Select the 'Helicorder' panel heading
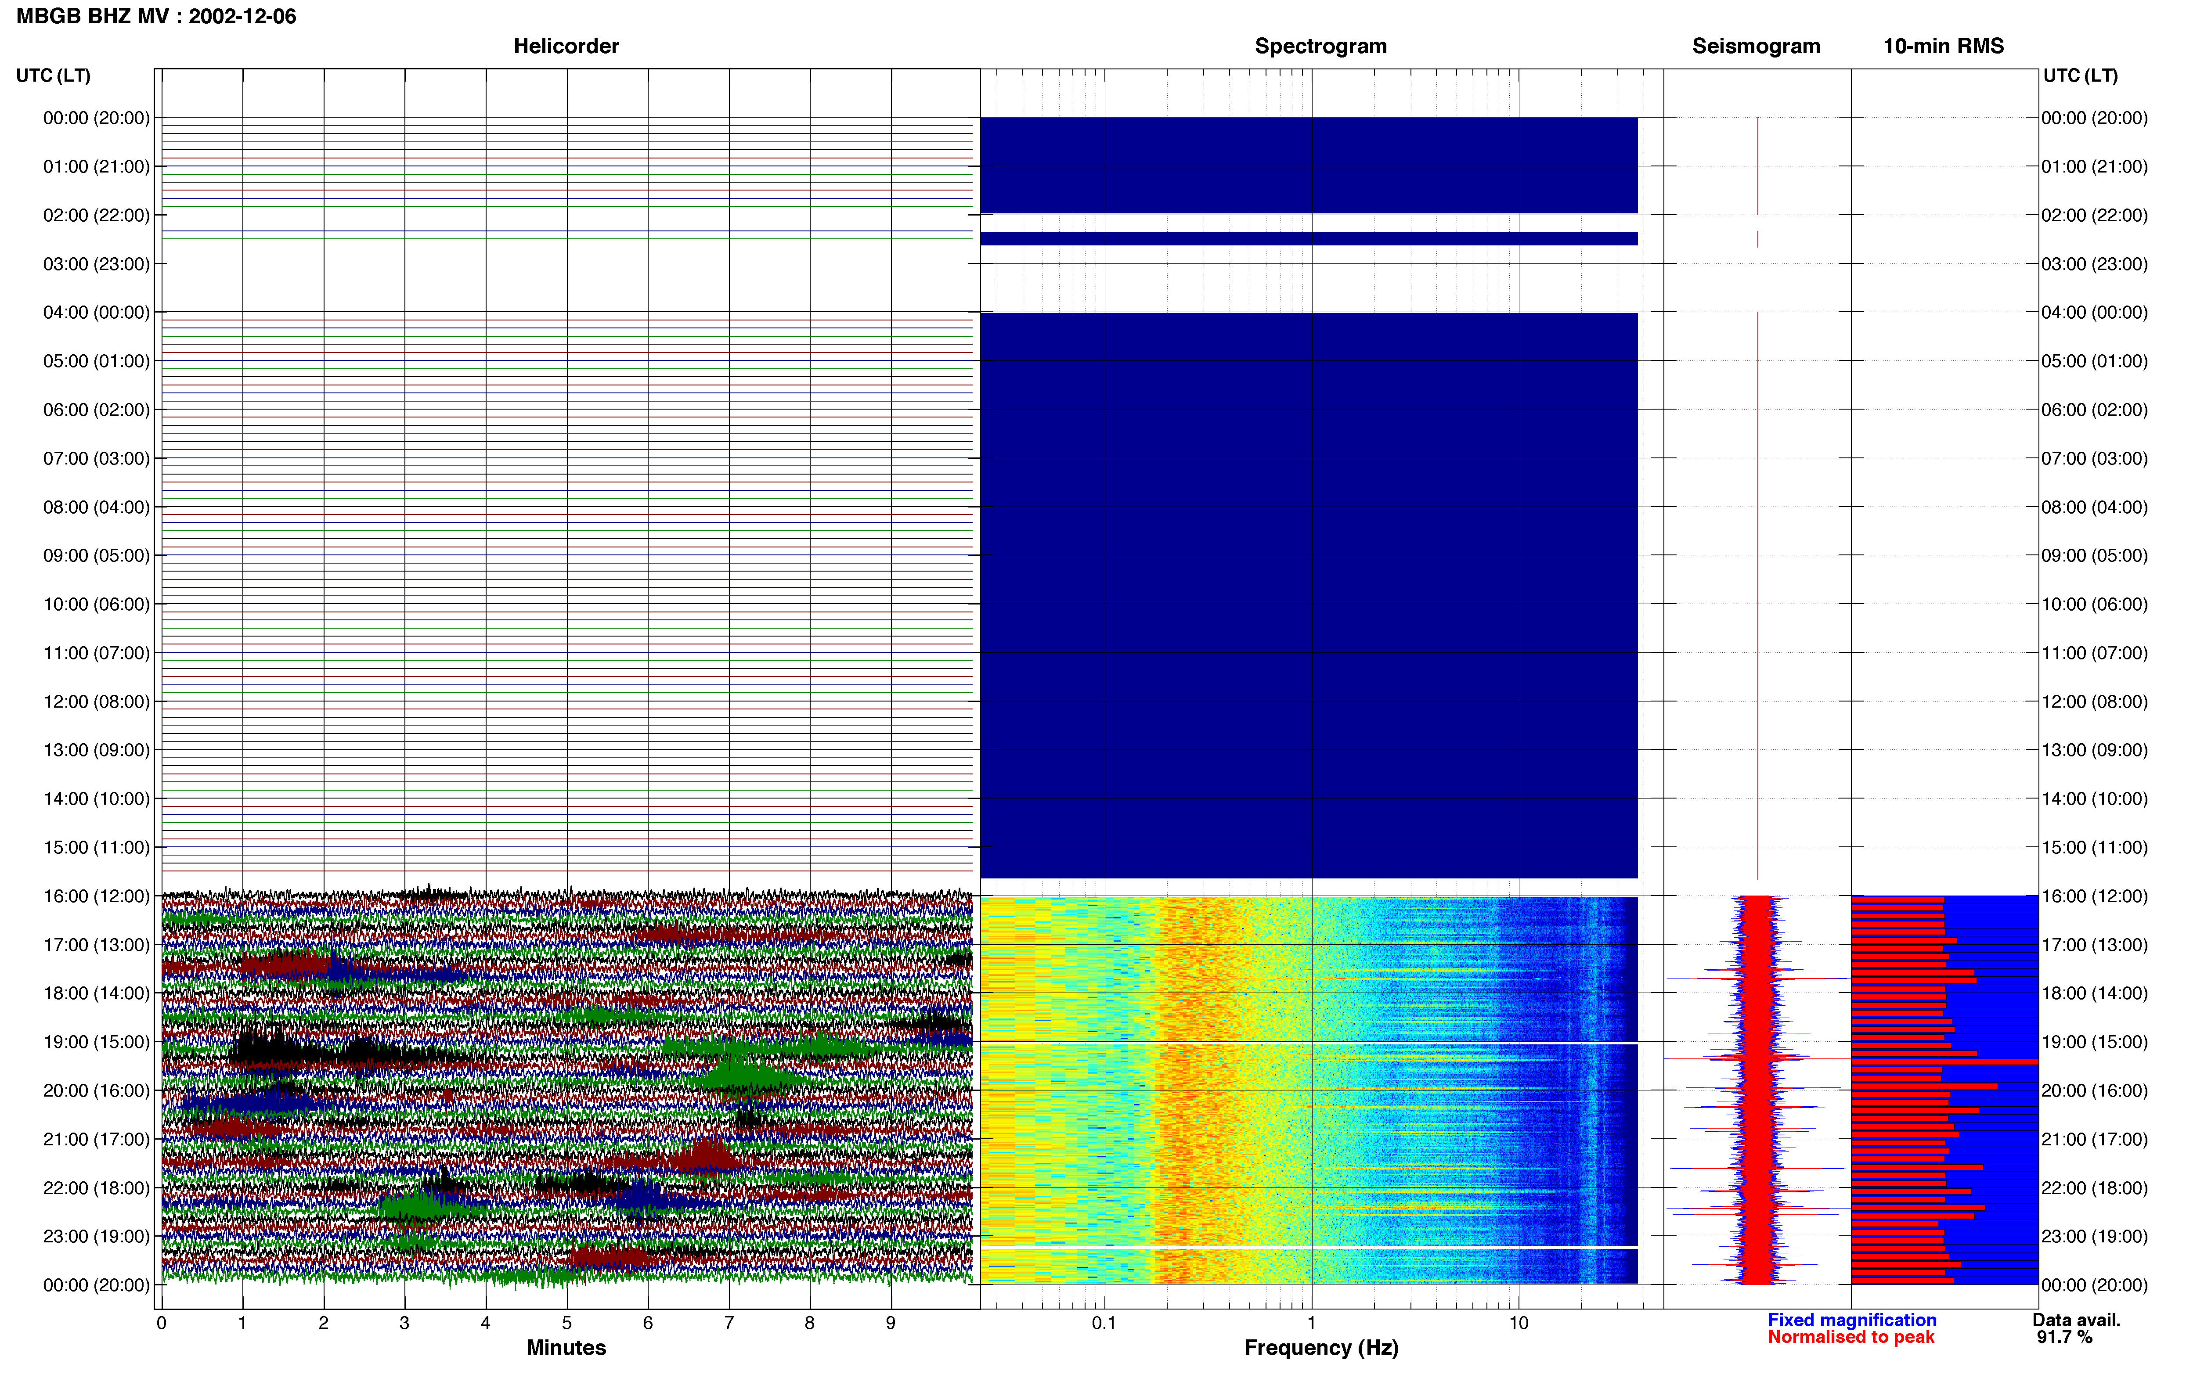 (566, 46)
